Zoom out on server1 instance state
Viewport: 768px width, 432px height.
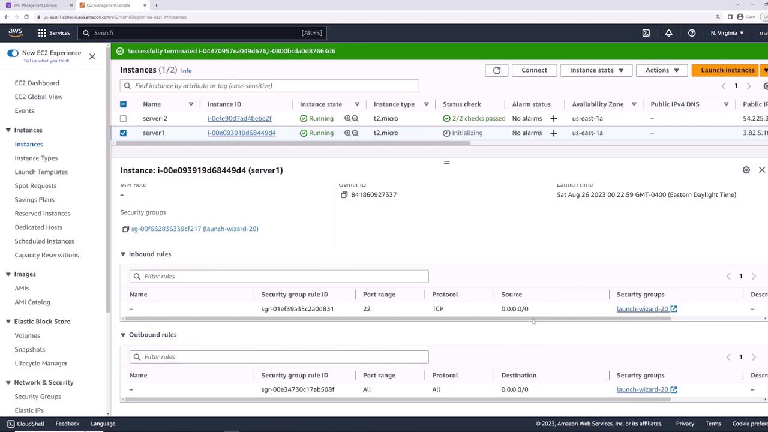[355, 133]
